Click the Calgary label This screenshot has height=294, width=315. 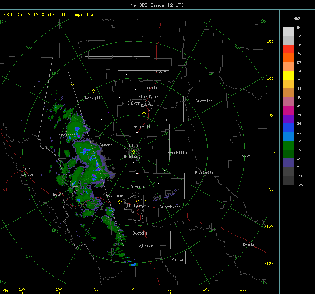(x=136, y=206)
